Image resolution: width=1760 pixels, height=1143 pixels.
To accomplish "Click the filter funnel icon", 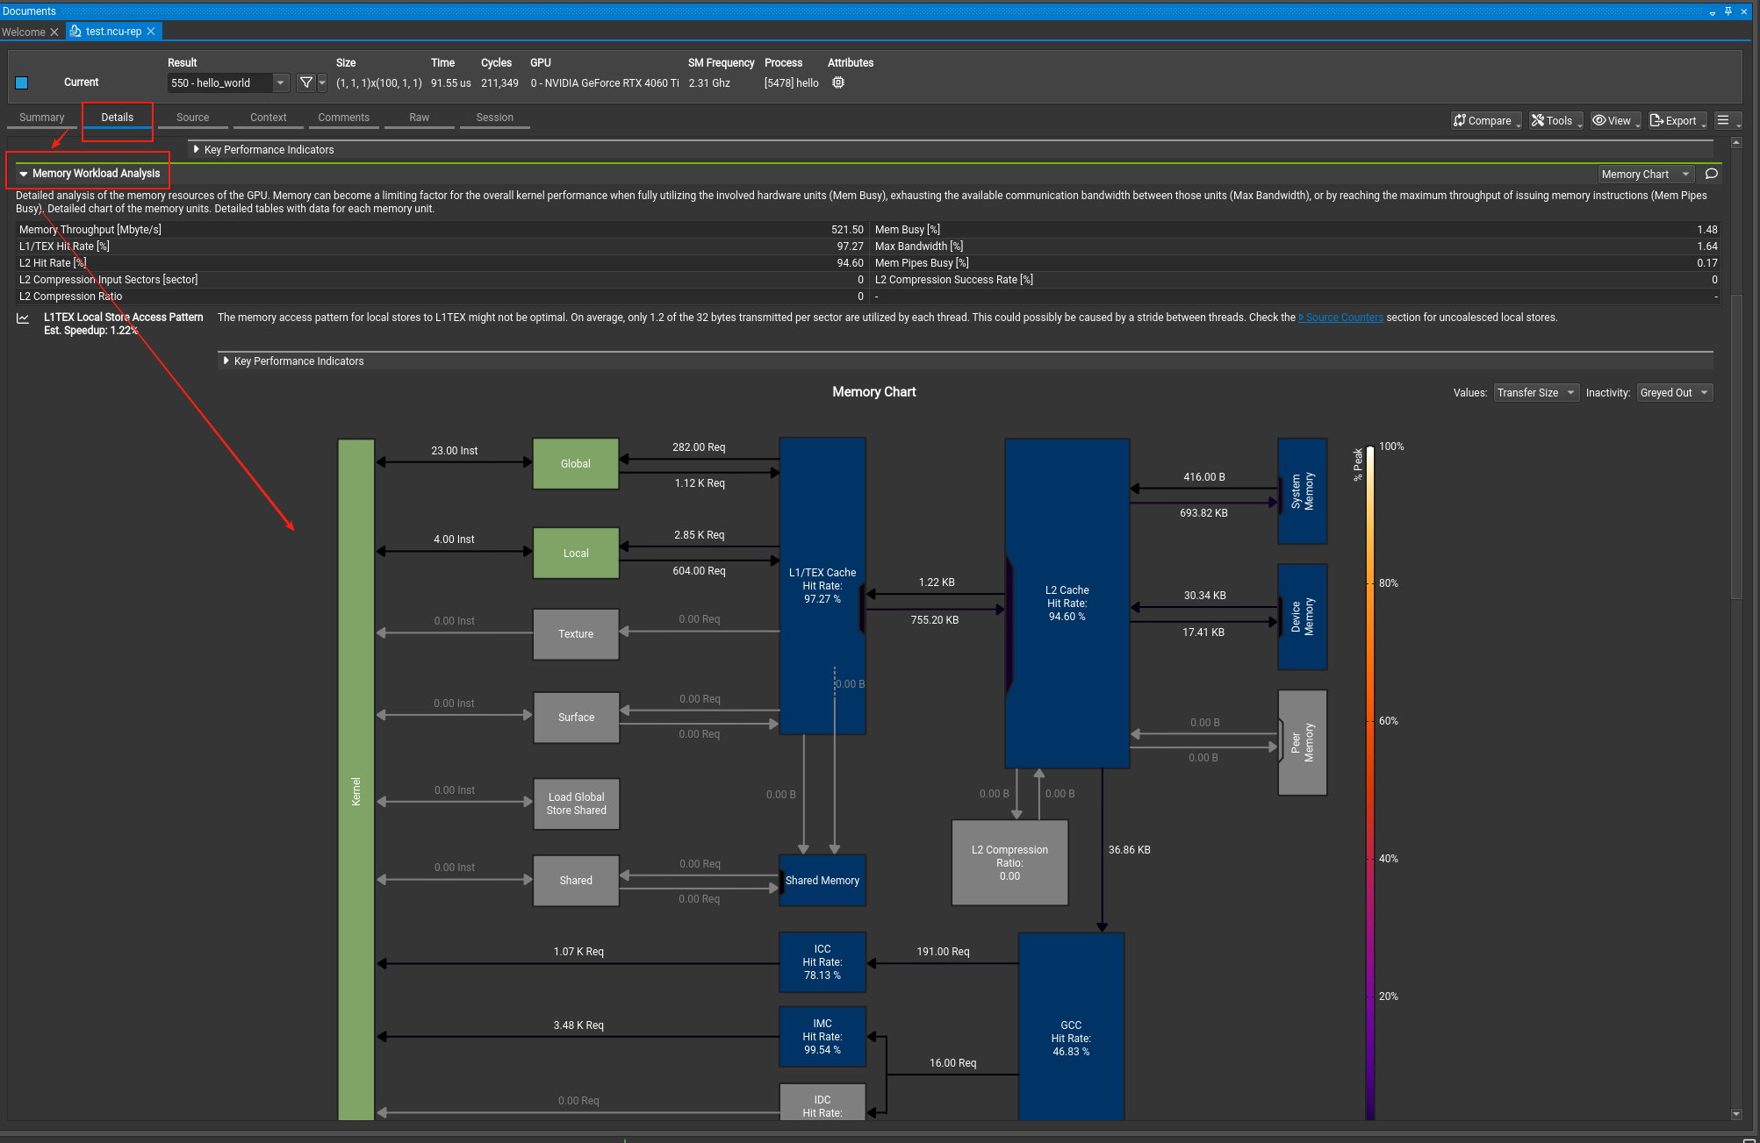I will 305,82.
